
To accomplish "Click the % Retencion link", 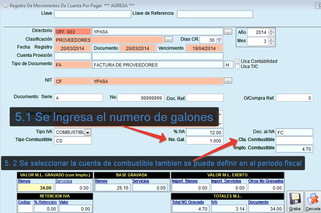I will coord(45,202).
